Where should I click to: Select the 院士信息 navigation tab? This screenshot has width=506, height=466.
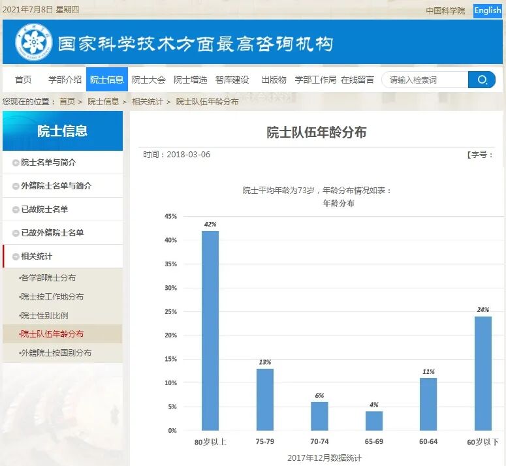pos(107,80)
